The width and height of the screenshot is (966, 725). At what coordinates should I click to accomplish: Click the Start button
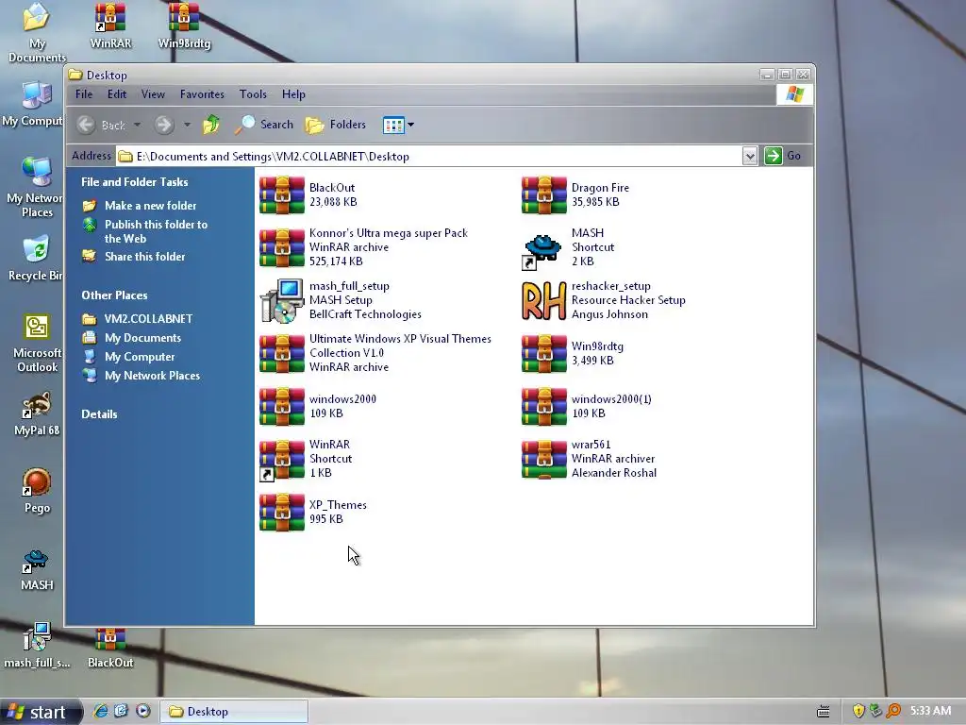[x=41, y=712]
